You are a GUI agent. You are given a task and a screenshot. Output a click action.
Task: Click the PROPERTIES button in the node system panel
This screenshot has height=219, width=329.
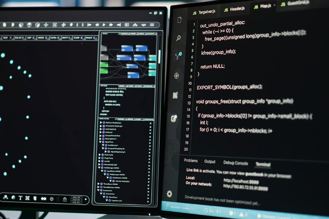149,119
